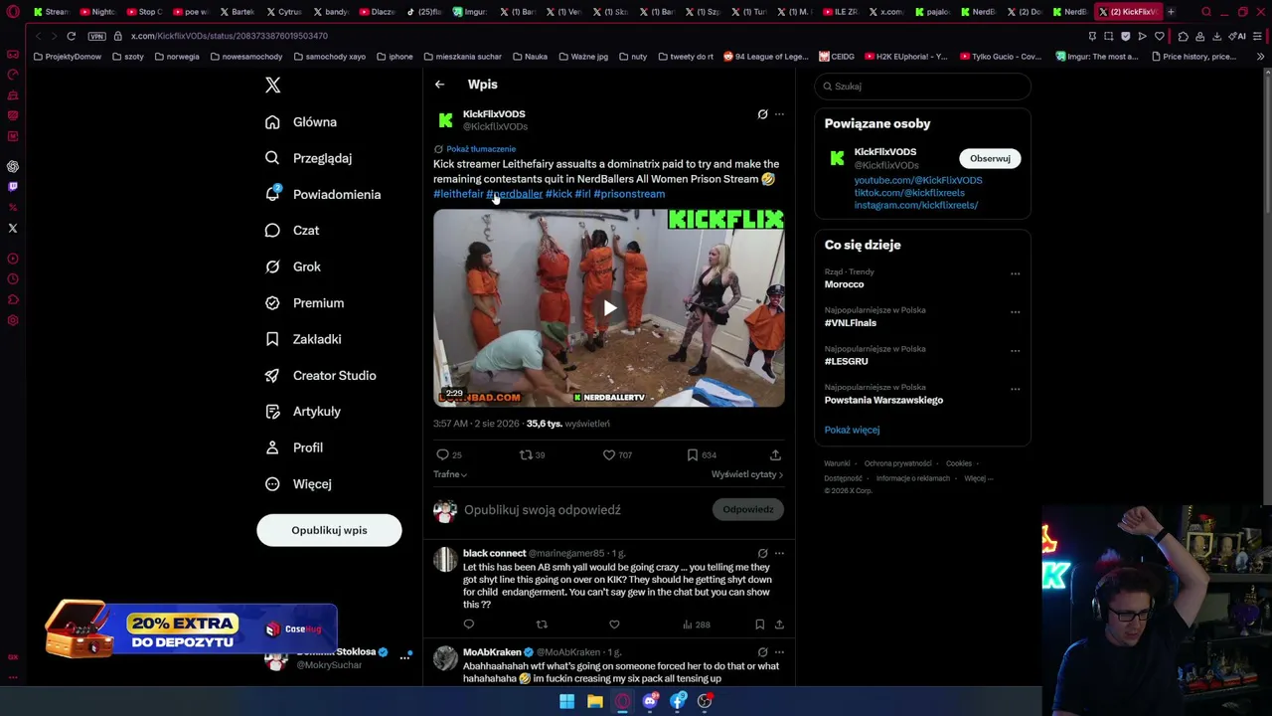Play the KickFlix video
Image resolution: width=1272 pixels, height=716 pixels.
(x=609, y=308)
